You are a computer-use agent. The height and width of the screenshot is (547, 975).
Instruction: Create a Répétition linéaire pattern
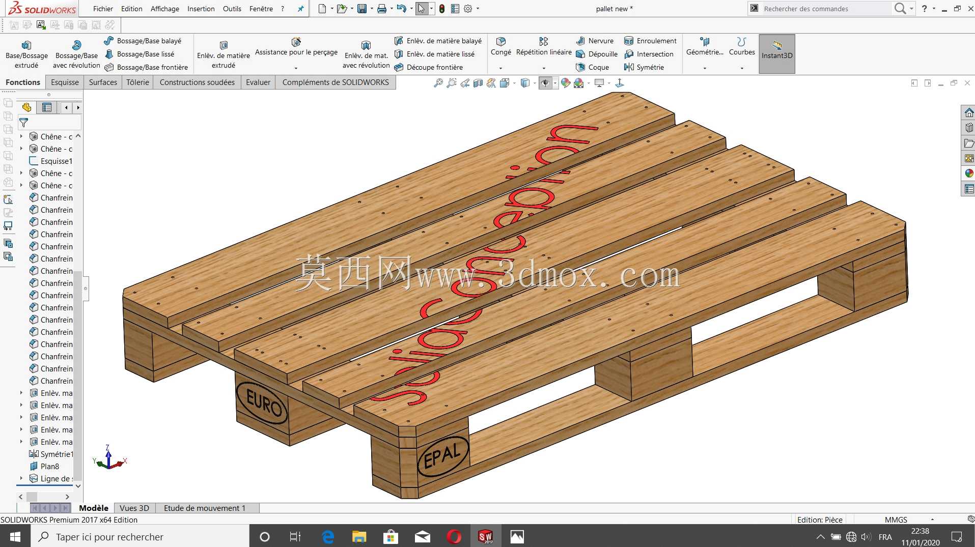pyautogui.click(x=544, y=47)
